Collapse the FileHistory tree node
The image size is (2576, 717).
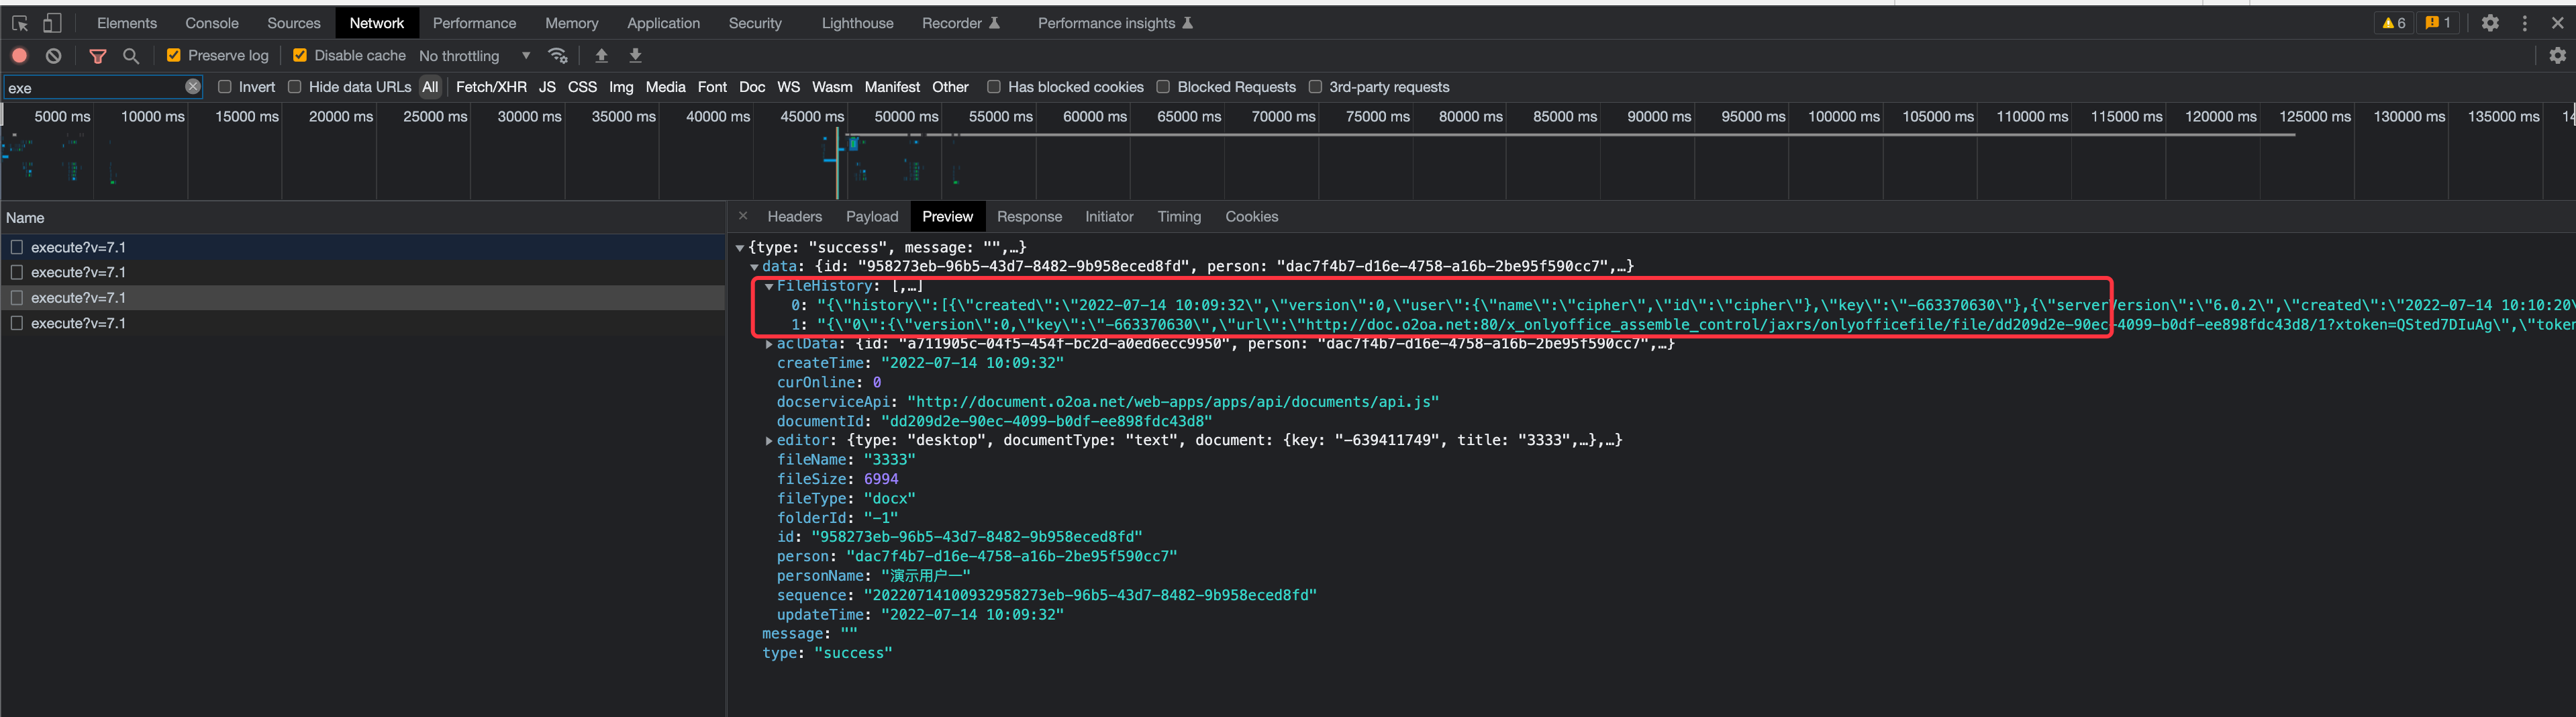[x=769, y=286]
